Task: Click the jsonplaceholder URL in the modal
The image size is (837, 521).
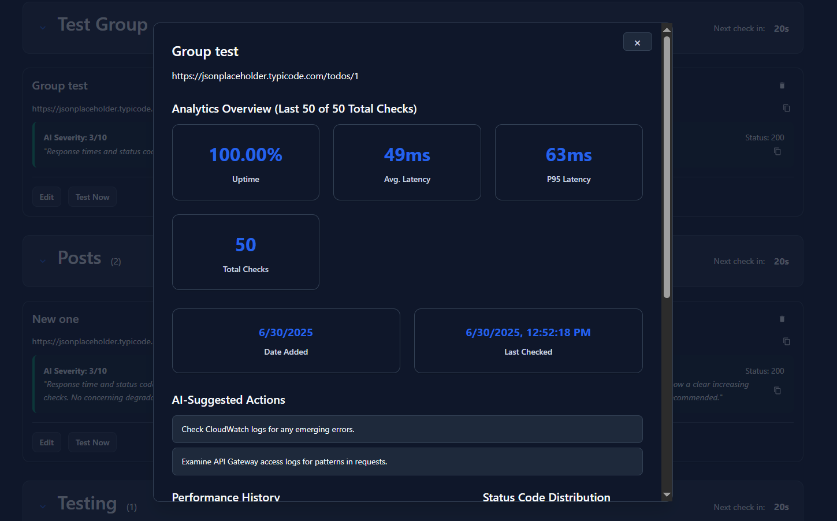Action: [x=265, y=76]
